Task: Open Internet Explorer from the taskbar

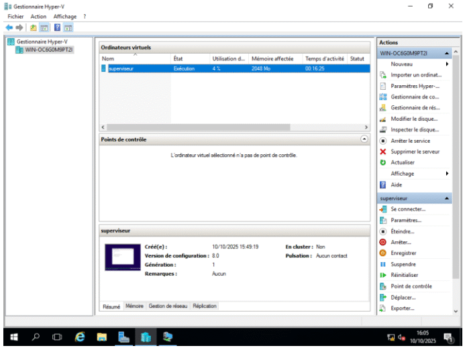Action: pyautogui.click(x=80, y=337)
